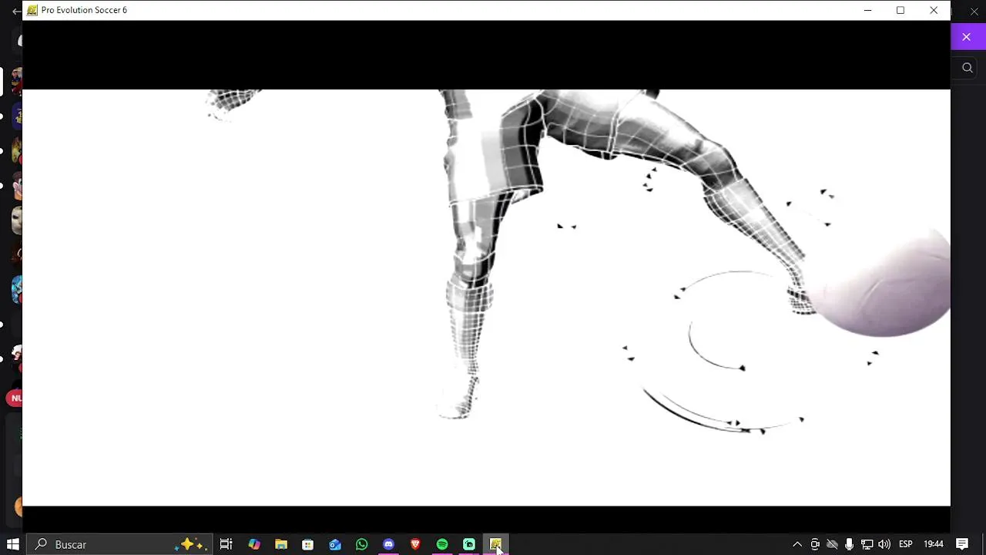986x555 pixels.
Task: Open Microsoft Store from the taskbar
Action: pyautogui.click(x=308, y=544)
